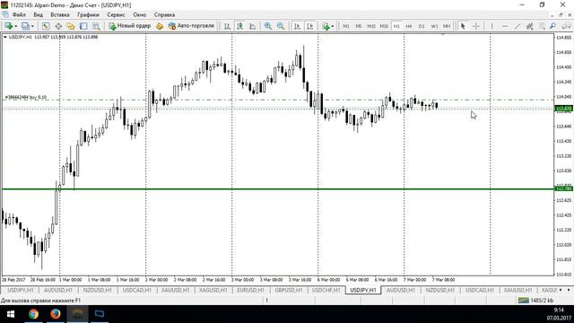Open the New Chart toolbar icon
Image resolution: width=574 pixels, height=323 pixels.
point(8,26)
